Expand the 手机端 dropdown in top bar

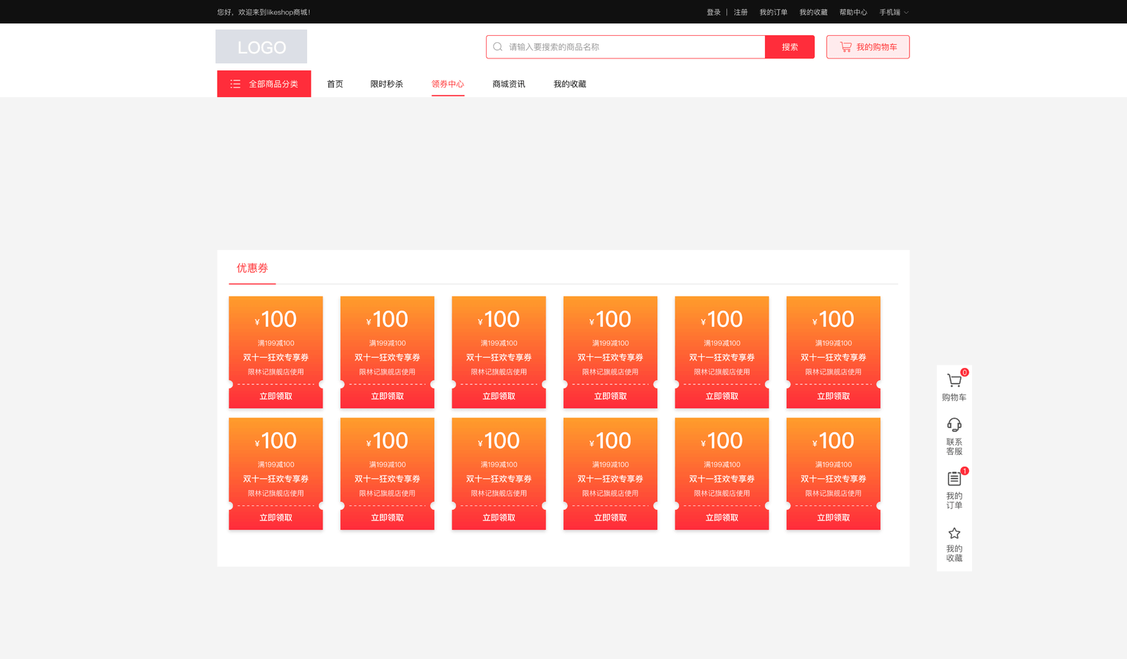(x=894, y=12)
